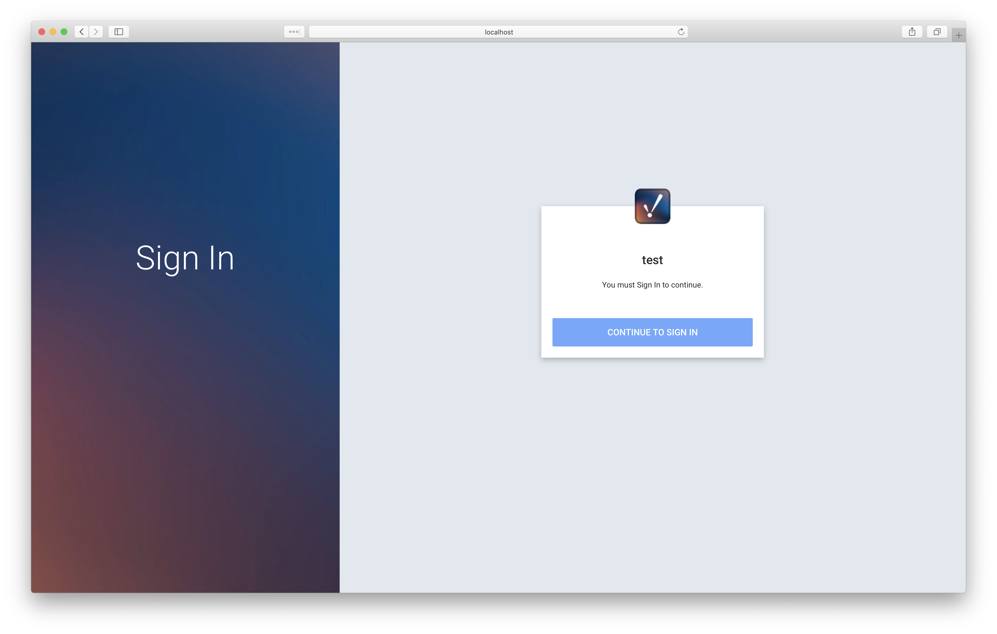The image size is (997, 634).
Task: Maximize the window using the green button
Action: [x=64, y=32]
